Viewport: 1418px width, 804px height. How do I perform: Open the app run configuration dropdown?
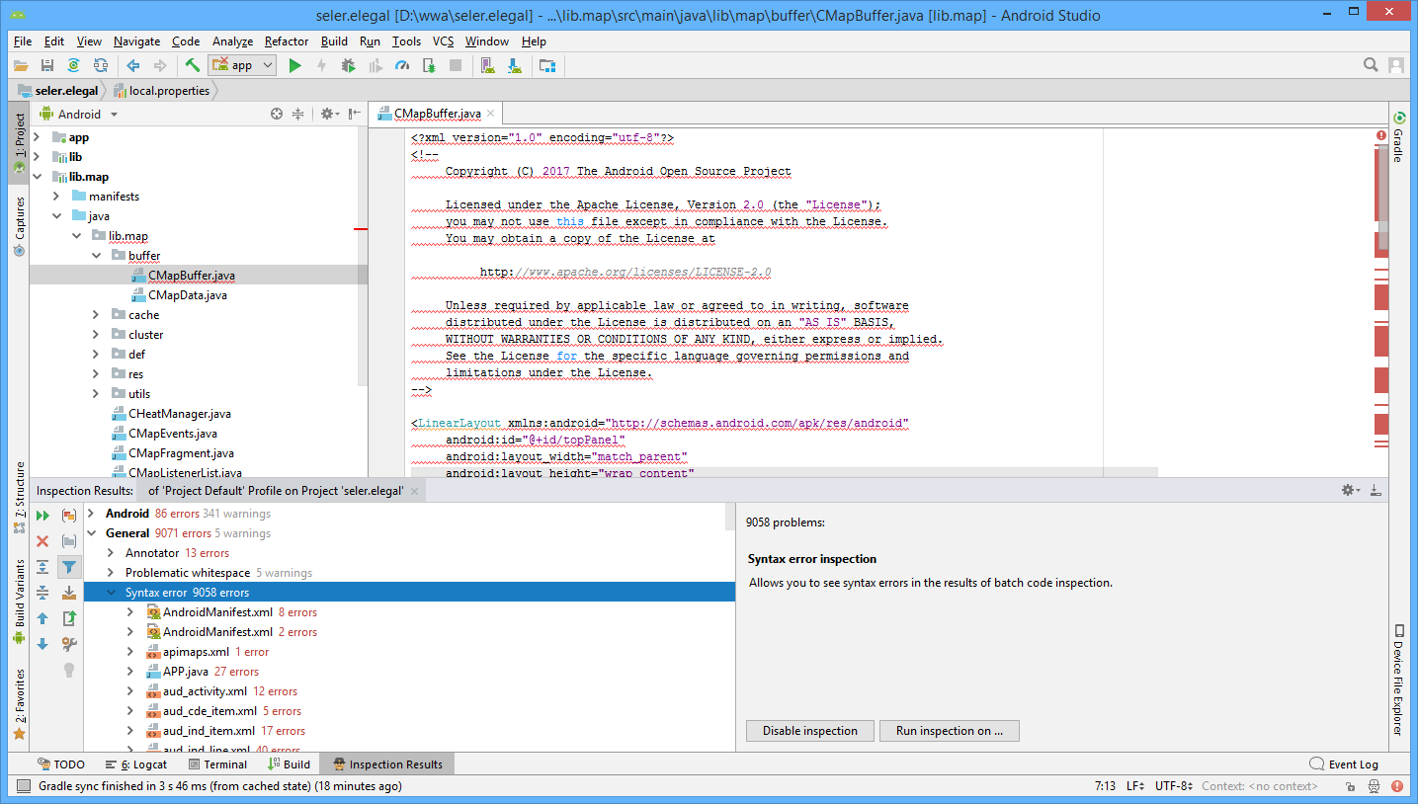[x=243, y=65]
